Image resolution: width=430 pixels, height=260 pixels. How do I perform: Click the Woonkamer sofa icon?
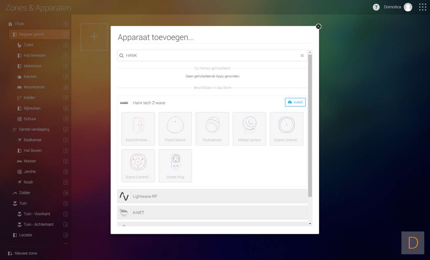click(x=20, y=87)
